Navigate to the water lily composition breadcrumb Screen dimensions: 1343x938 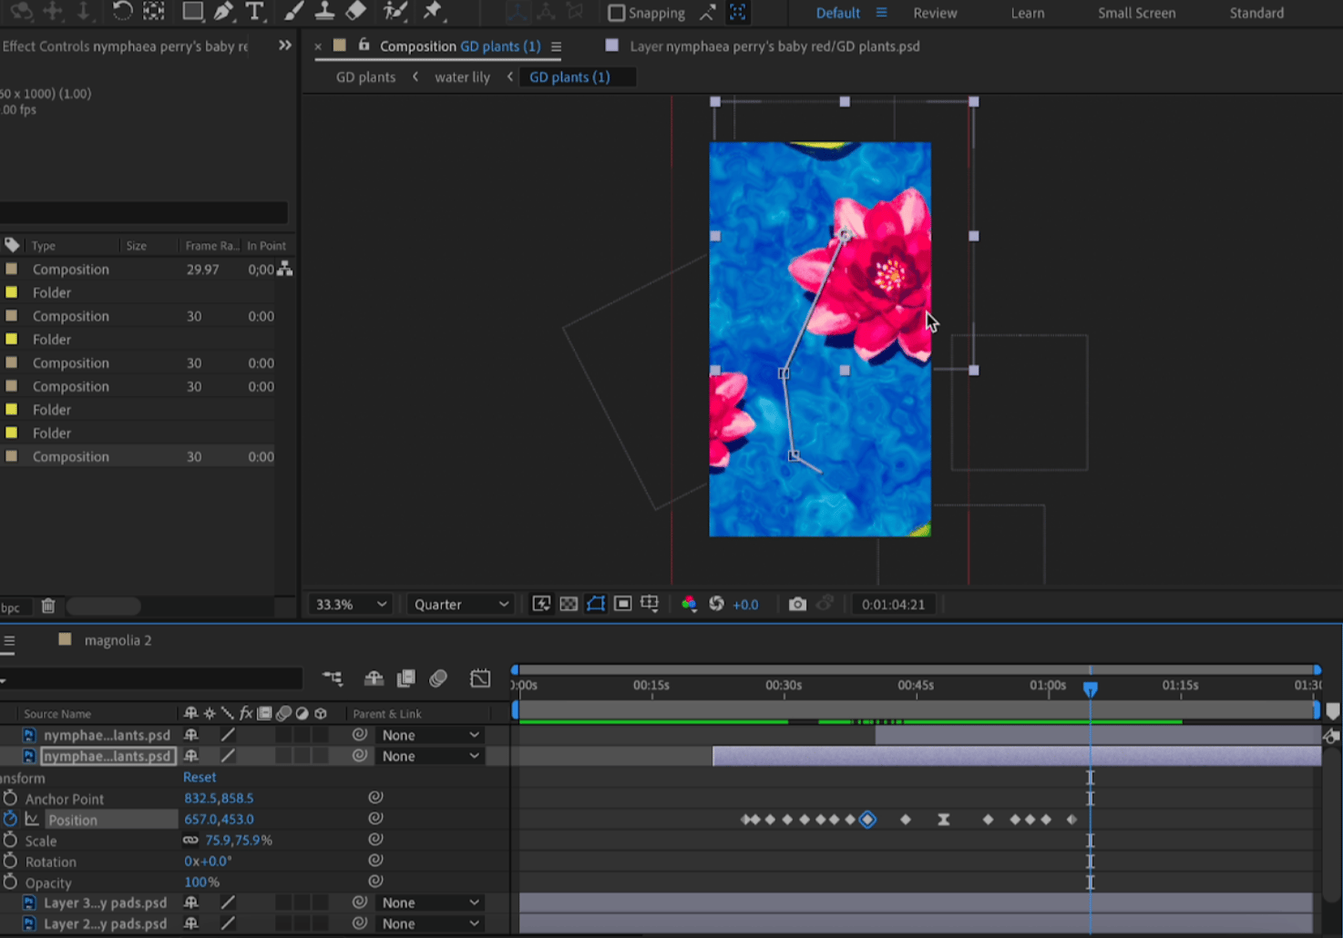click(462, 77)
